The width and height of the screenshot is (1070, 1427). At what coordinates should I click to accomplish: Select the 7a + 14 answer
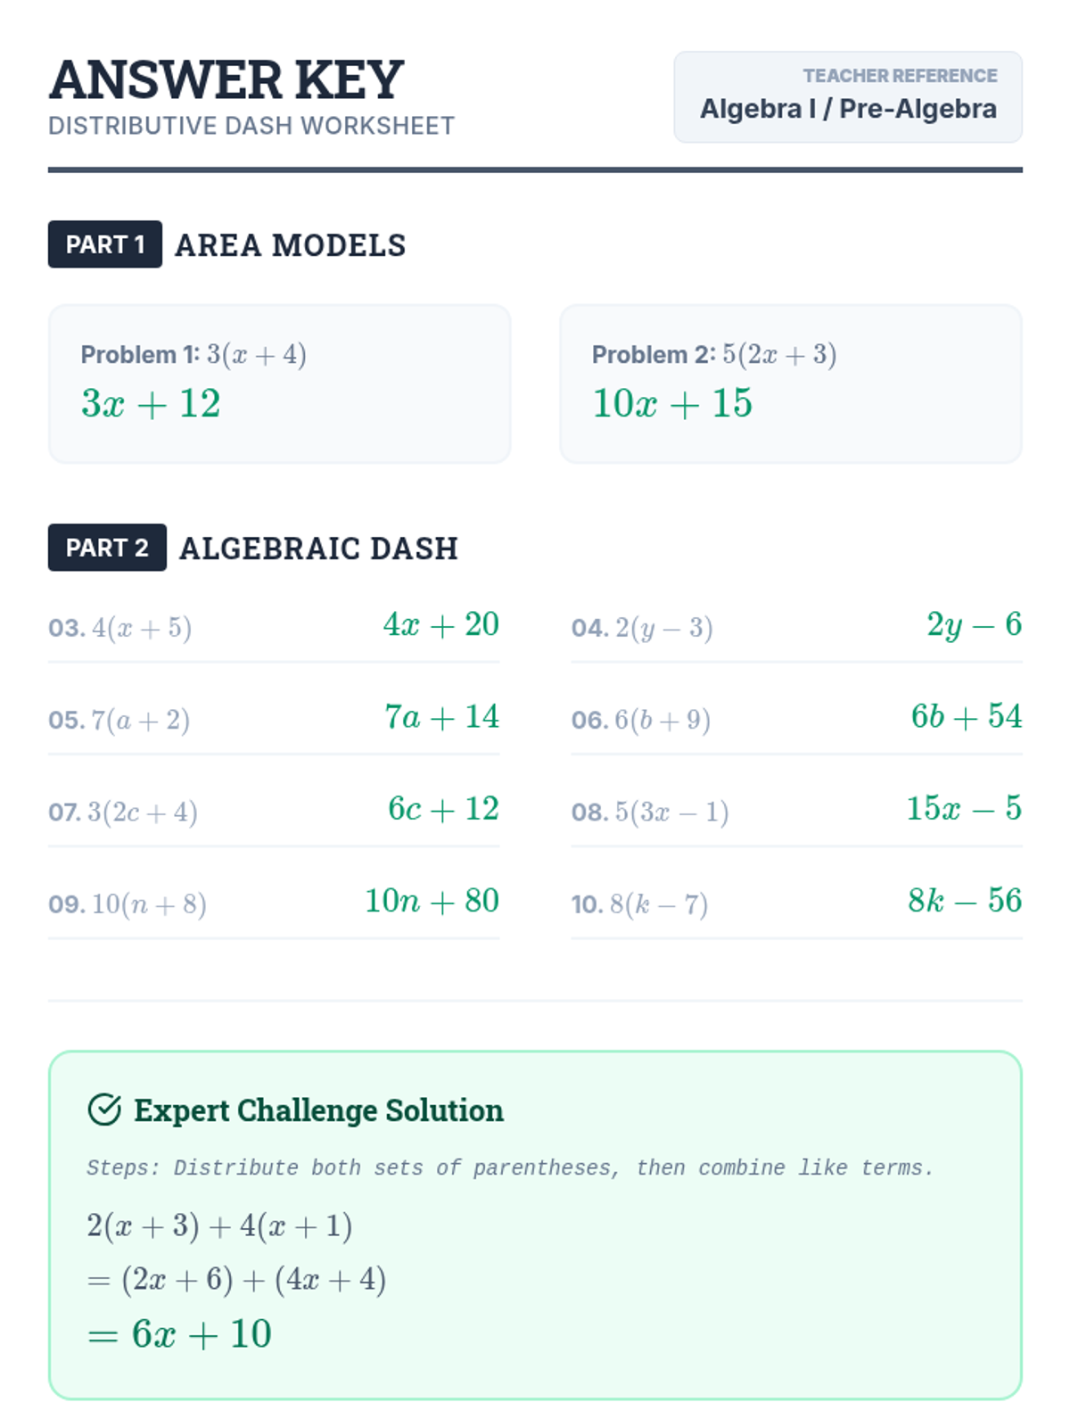pyautogui.click(x=442, y=716)
